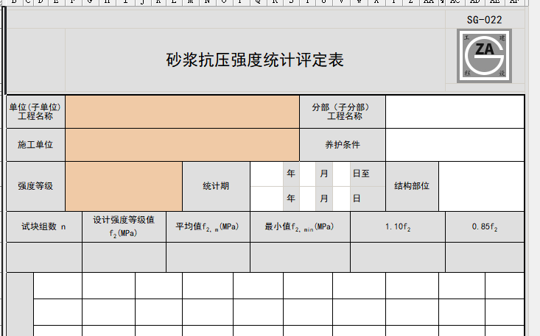The height and width of the screenshot is (336, 540).
Task: Click the orange input cell beside 施工单位
Action: 182,145
